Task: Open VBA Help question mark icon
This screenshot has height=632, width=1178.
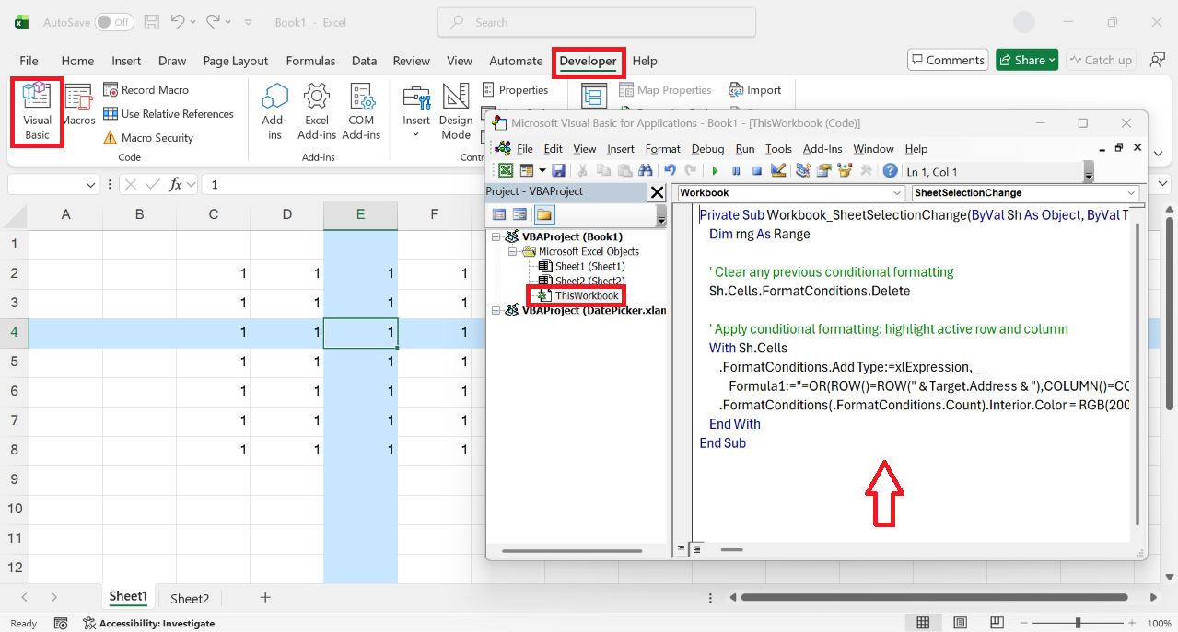Action: click(x=890, y=170)
